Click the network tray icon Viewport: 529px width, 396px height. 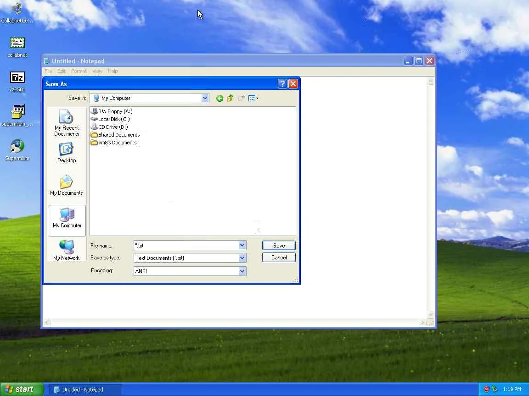495,389
